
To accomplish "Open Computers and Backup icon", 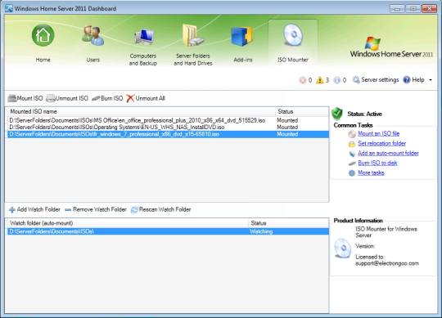I will click(144, 37).
